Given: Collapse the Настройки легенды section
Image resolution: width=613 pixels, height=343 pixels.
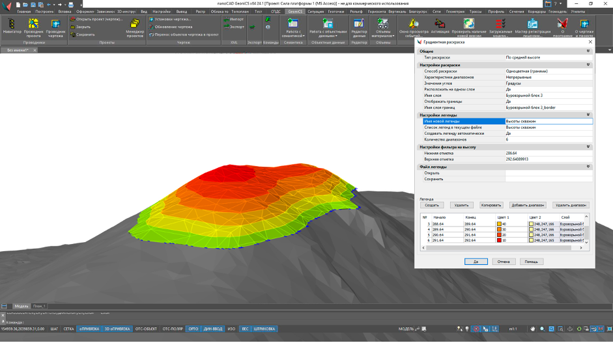Looking at the screenshot, I should click(588, 115).
